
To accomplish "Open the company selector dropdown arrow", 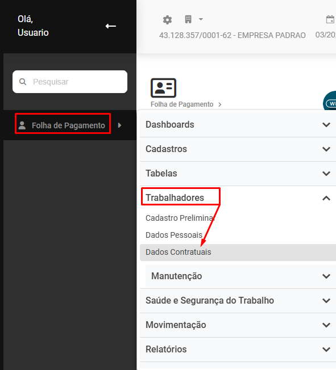I will coord(201,19).
